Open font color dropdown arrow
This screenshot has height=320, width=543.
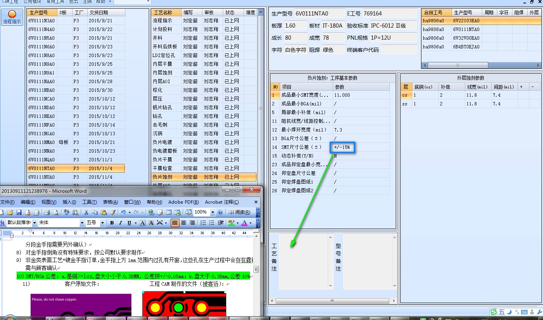(250, 223)
